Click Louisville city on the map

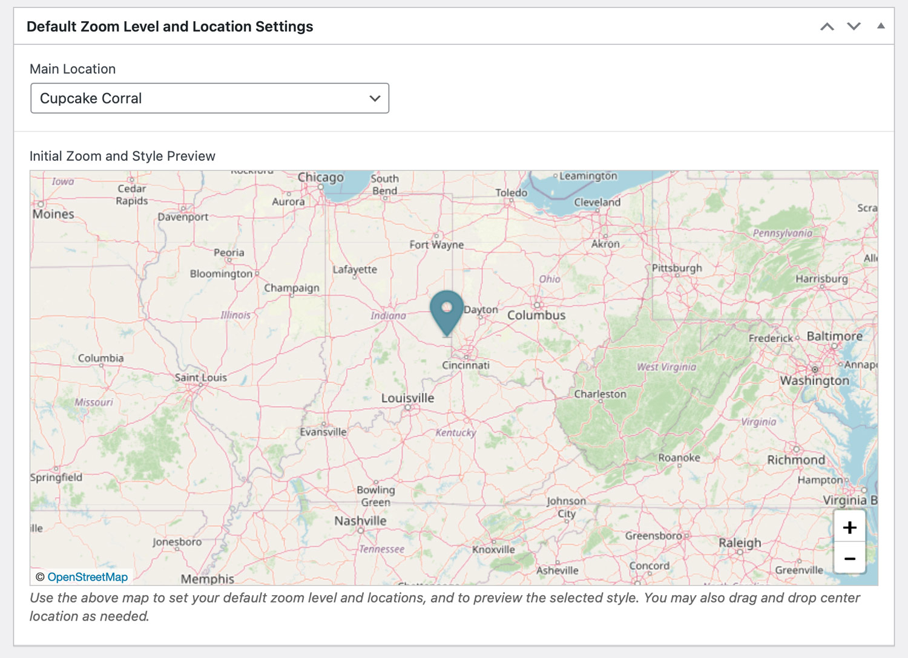(x=407, y=398)
